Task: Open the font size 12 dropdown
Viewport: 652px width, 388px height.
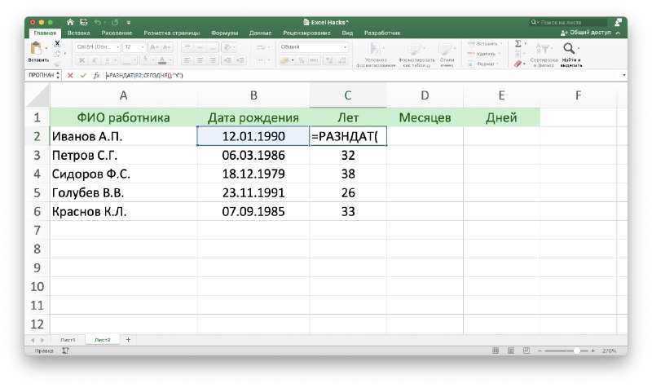Action: pyautogui.click(x=142, y=47)
